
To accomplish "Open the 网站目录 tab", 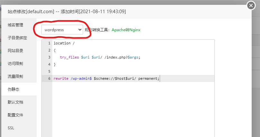I will 19,50.
